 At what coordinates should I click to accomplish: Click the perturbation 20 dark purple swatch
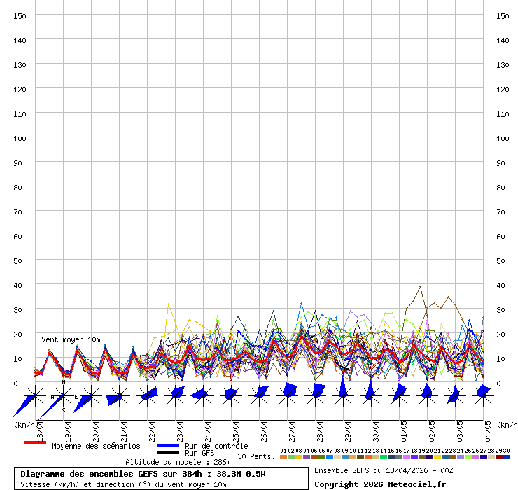(x=430, y=457)
